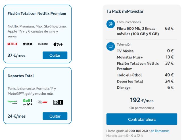
Task: Click the Comunicaciones phone icon
Action: point(110,24)
